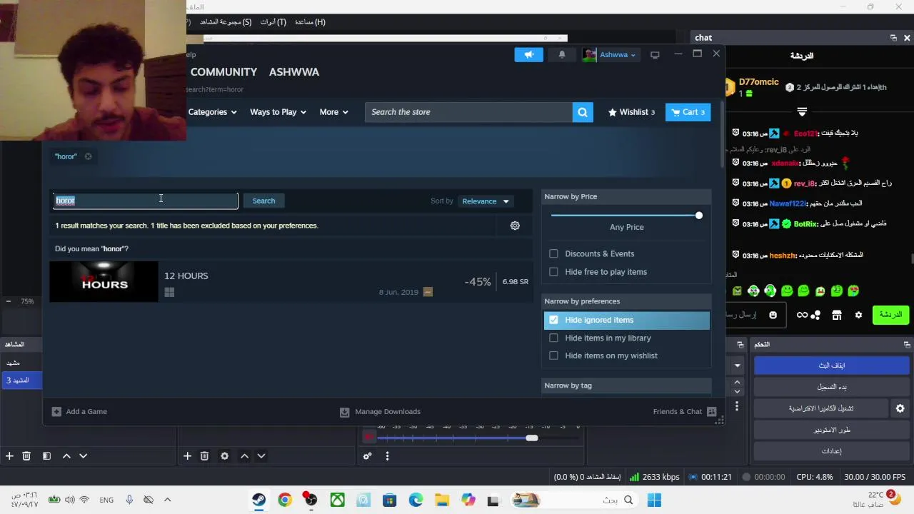Open 12 HOURS game thumbnail
This screenshot has width=914, height=514.
(104, 281)
